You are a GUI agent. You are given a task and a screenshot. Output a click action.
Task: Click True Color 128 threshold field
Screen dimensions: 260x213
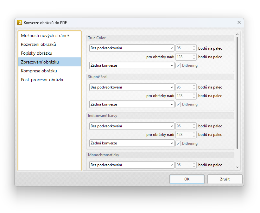[x=184, y=57]
